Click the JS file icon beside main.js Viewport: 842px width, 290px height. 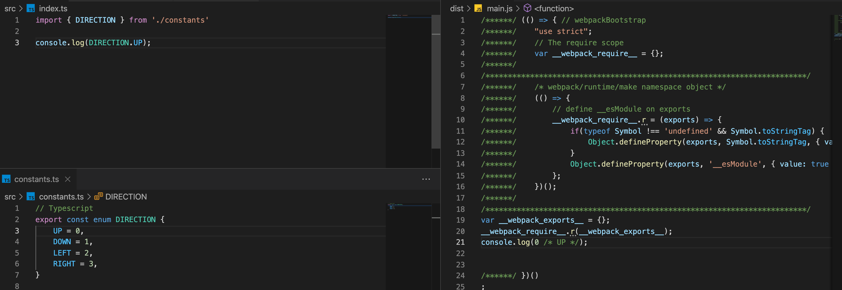pyautogui.click(x=478, y=8)
